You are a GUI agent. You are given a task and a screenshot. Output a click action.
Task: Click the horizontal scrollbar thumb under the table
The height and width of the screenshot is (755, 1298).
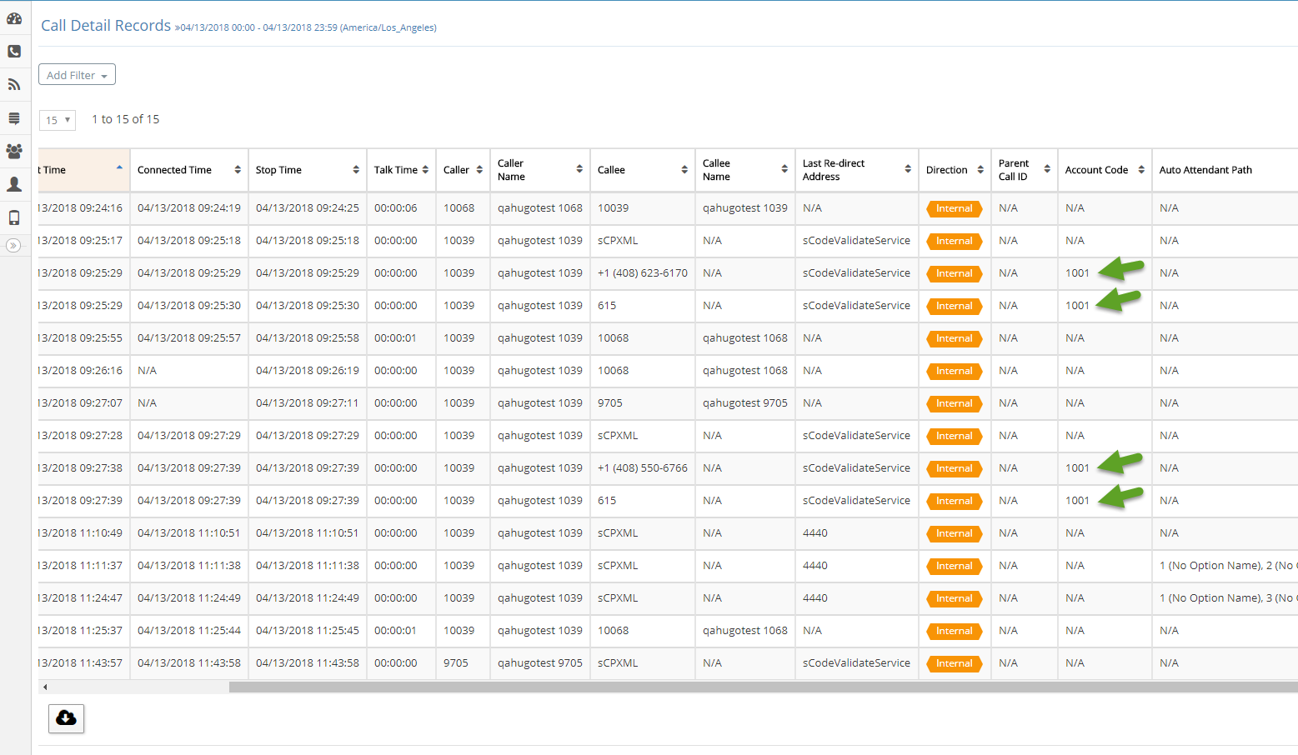coord(763,687)
